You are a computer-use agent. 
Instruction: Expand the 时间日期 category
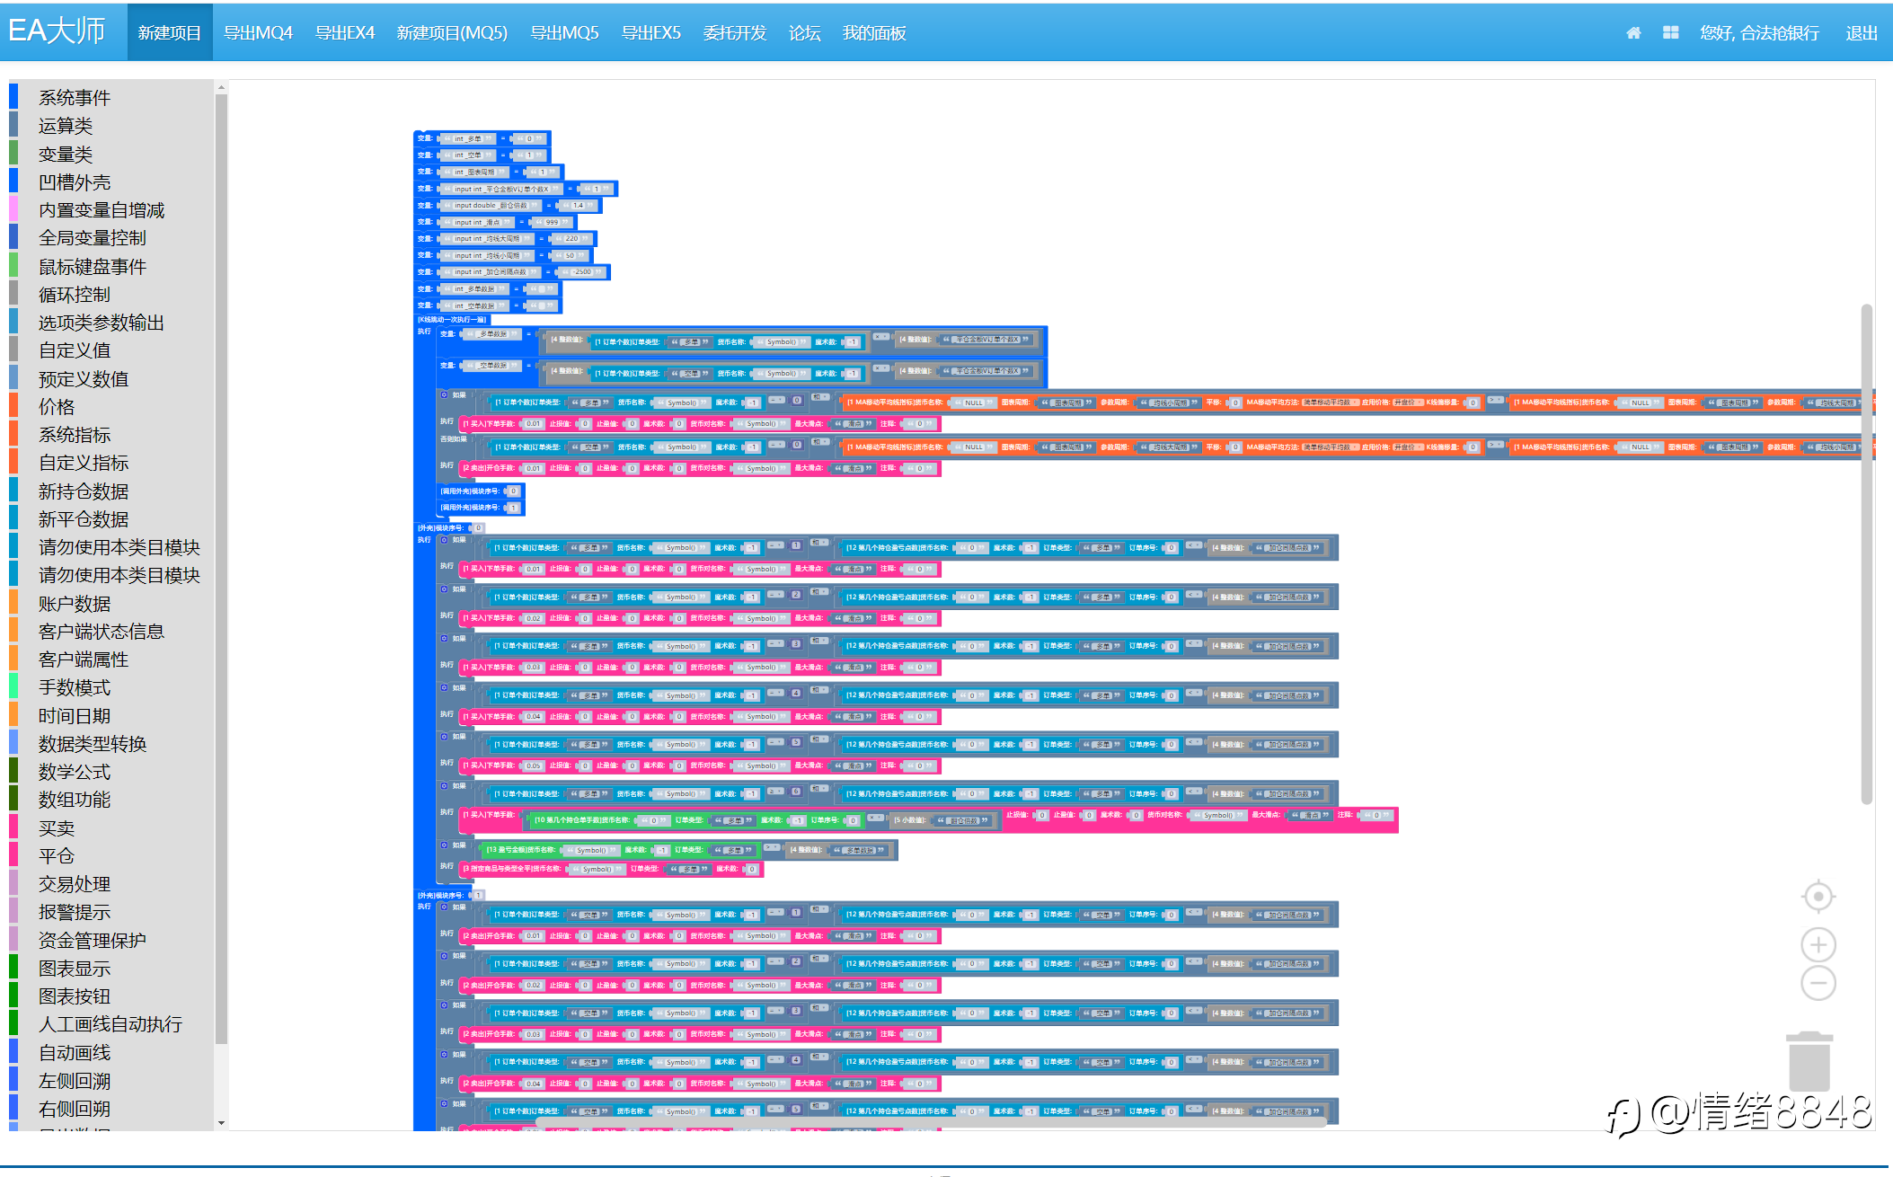(75, 716)
